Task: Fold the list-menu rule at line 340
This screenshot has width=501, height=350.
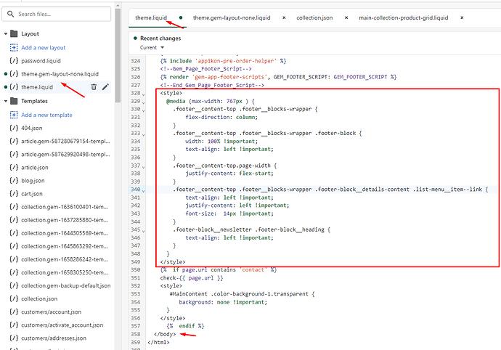Action: click(144, 190)
